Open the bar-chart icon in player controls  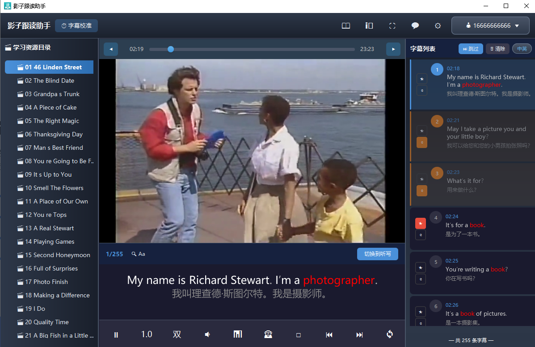238,334
